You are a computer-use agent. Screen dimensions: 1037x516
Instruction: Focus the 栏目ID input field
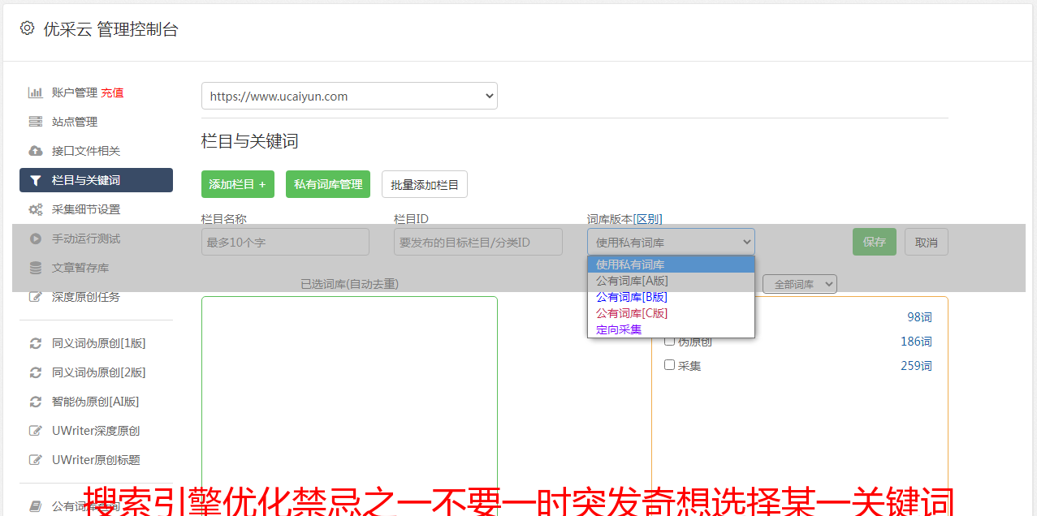click(x=478, y=242)
